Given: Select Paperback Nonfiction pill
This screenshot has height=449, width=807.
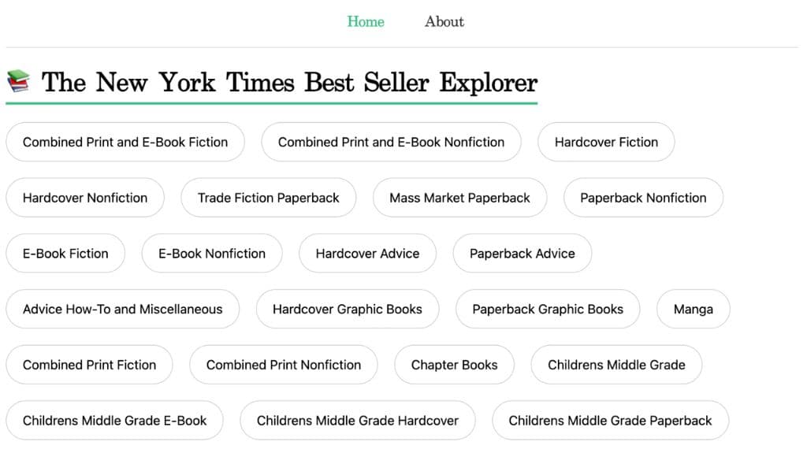Looking at the screenshot, I should [643, 198].
